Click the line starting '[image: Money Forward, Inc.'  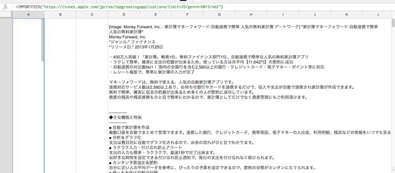[243, 27]
